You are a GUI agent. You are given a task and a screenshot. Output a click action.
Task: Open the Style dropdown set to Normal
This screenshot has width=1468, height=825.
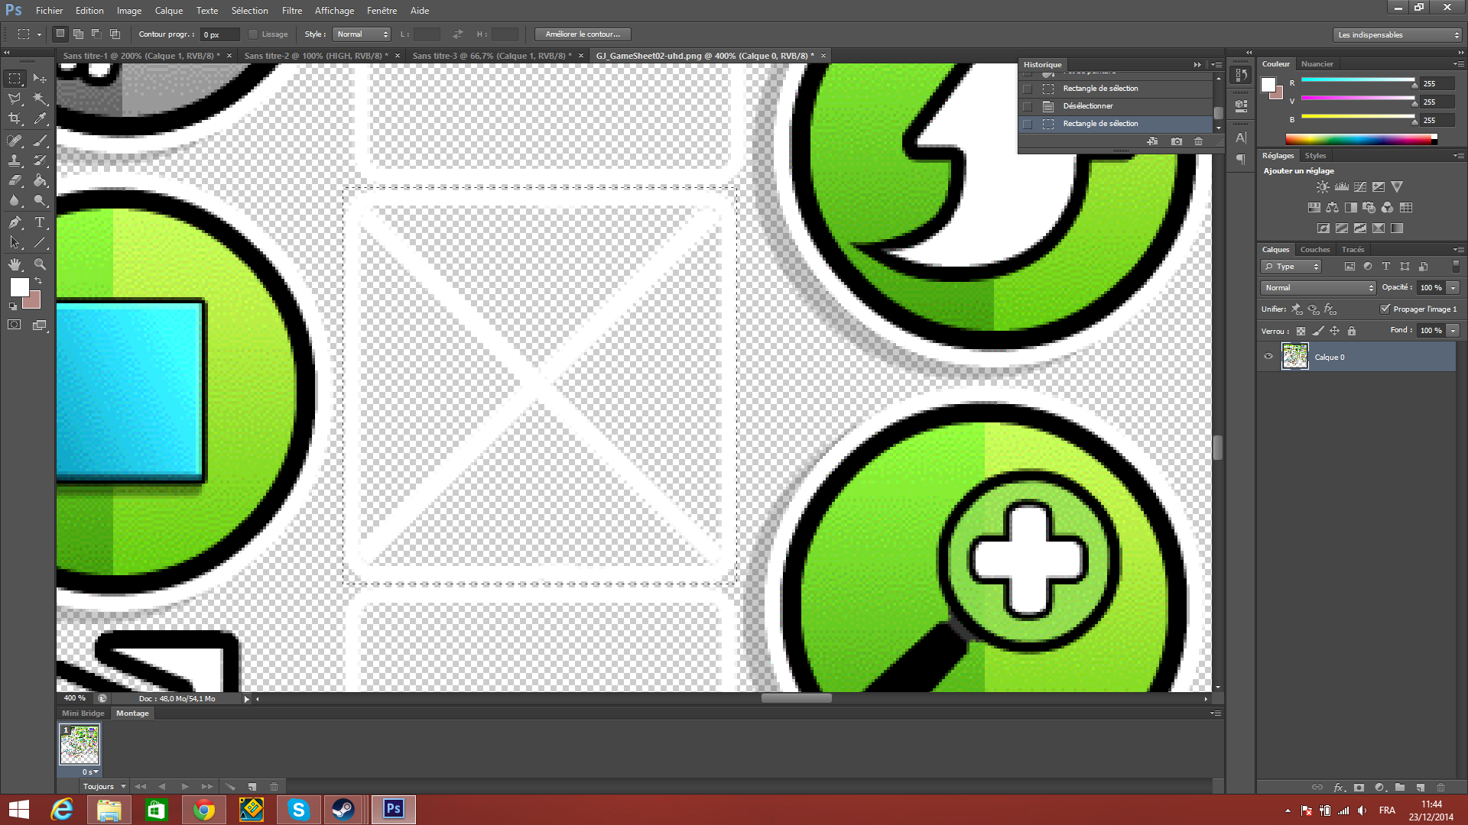click(362, 34)
